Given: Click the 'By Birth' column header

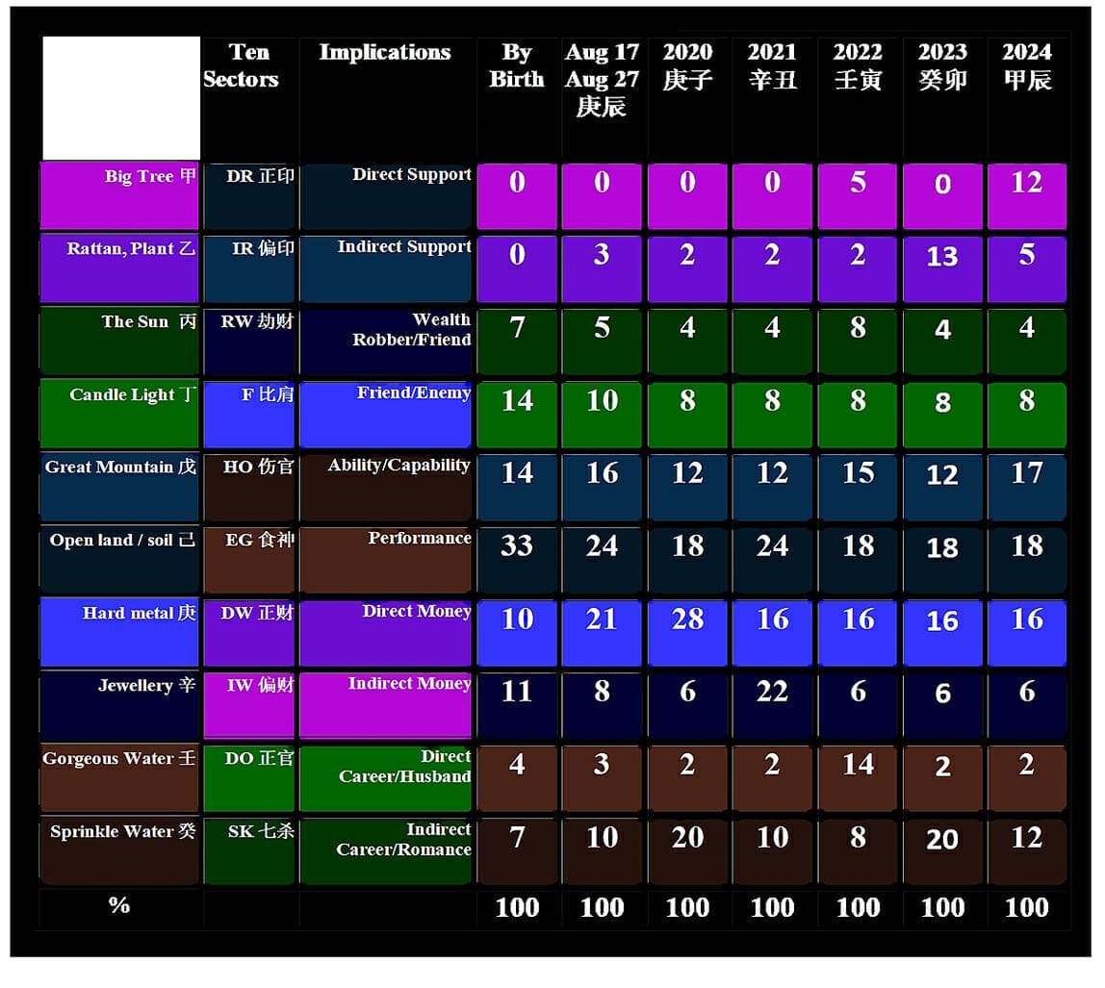Looking at the screenshot, I should [517, 66].
